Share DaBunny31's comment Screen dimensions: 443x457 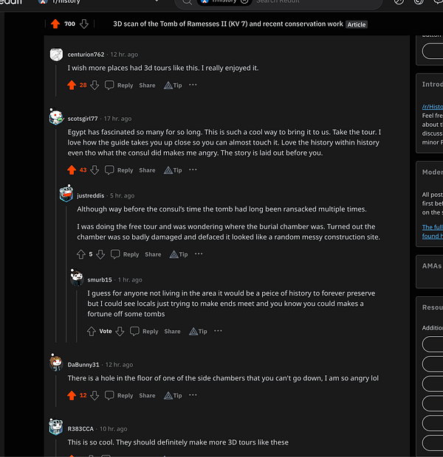147,396
